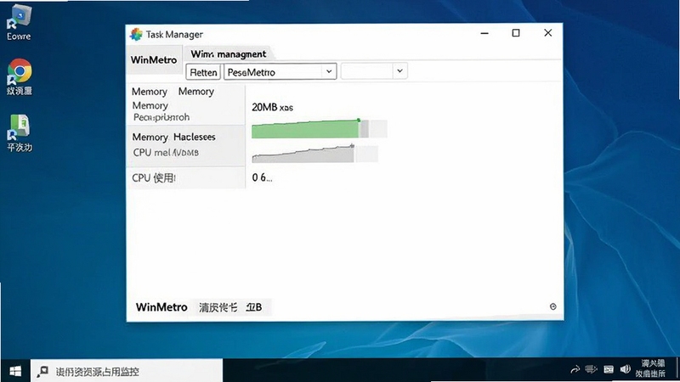Open the Google Chrome desktop shortcut
This screenshot has height=382, width=680.
20,76
